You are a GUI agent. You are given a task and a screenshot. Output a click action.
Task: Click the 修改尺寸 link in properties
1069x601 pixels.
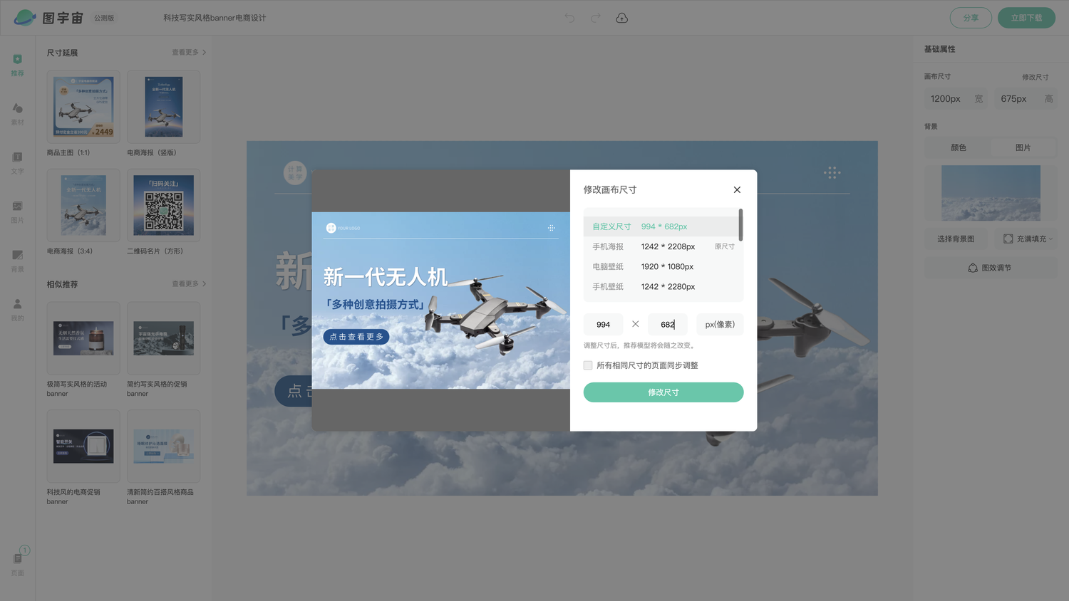1035,77
